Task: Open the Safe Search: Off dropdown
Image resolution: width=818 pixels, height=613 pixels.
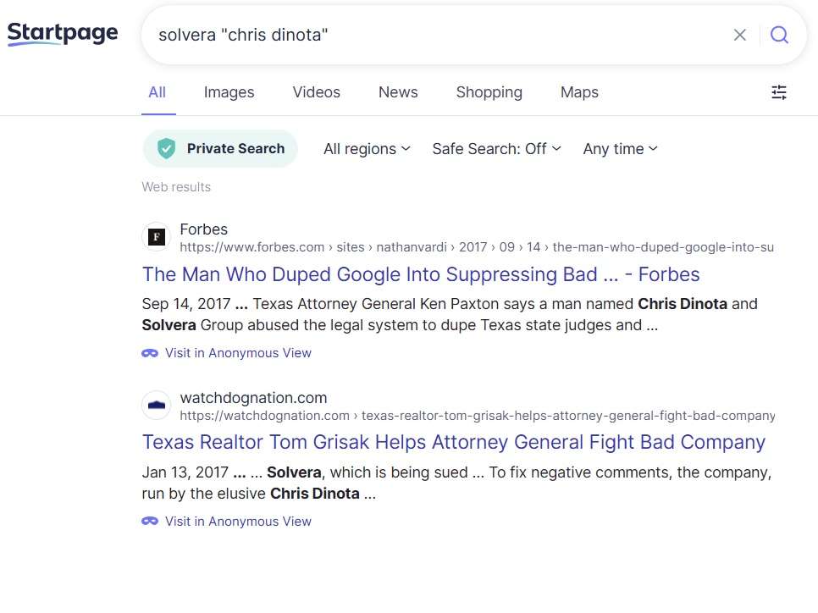Action: pyautogui.click(x=496, y=149)
